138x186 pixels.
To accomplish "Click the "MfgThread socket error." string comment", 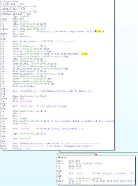I will click(81, 144).
